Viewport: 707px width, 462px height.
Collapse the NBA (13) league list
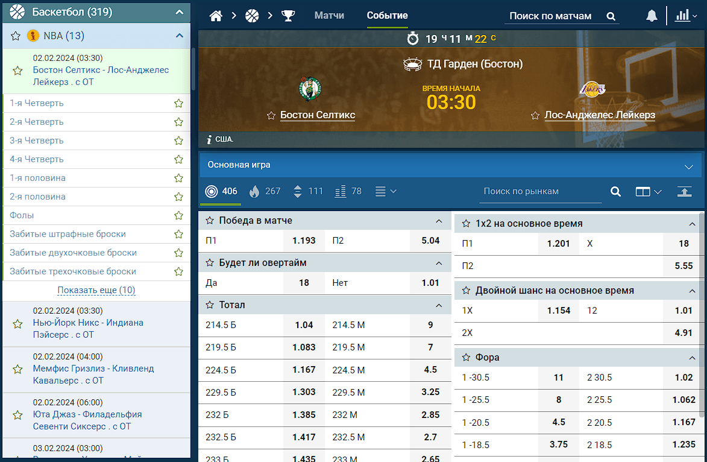(x=180, y=36)
